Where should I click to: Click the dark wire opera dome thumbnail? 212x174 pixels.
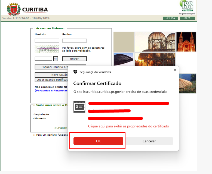tap(124, 59)
